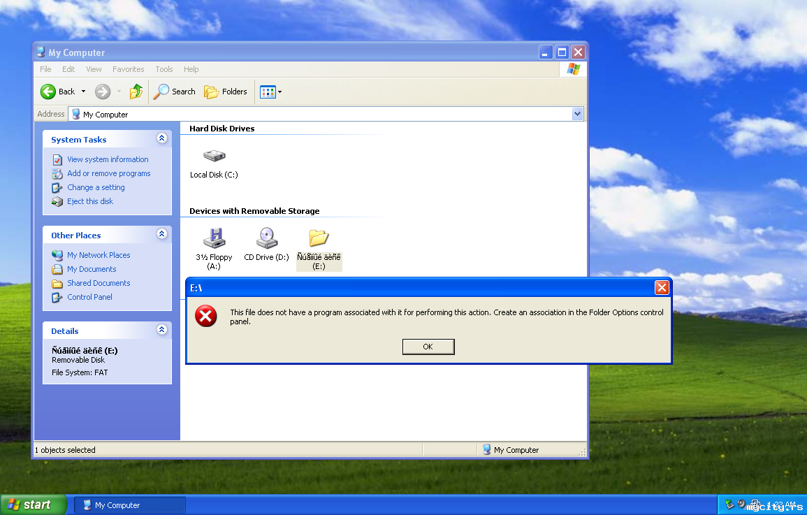Toggle the Folders pane button
Viewport: 807px width, 515px height.
(226, 92)
